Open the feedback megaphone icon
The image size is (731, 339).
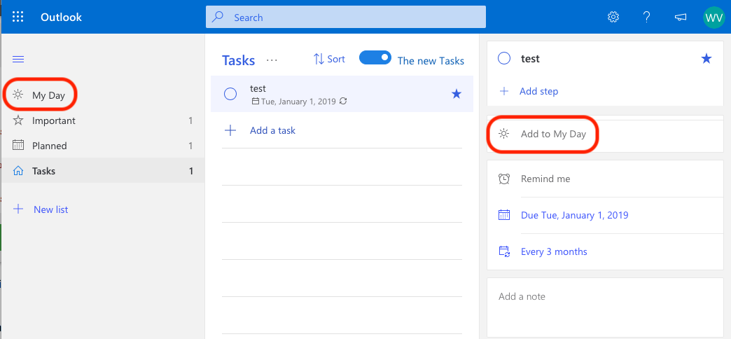click(680, 18)
